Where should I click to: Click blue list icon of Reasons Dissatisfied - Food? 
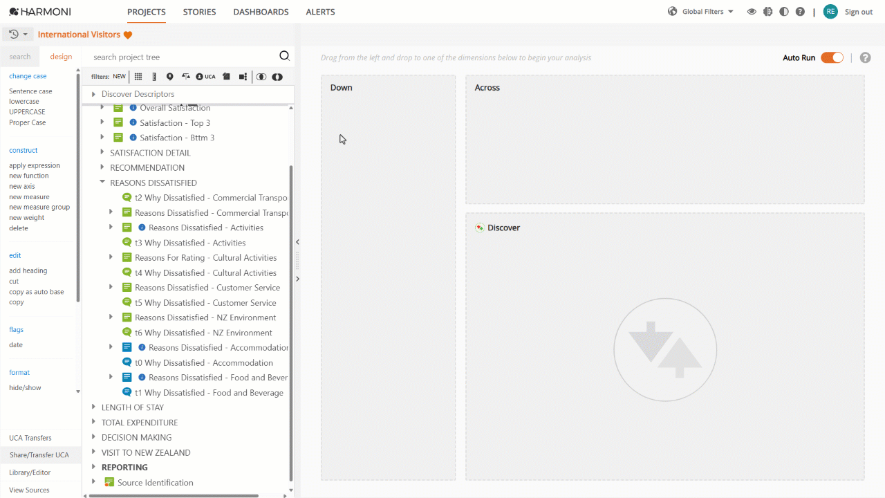[x=127, y=377]
